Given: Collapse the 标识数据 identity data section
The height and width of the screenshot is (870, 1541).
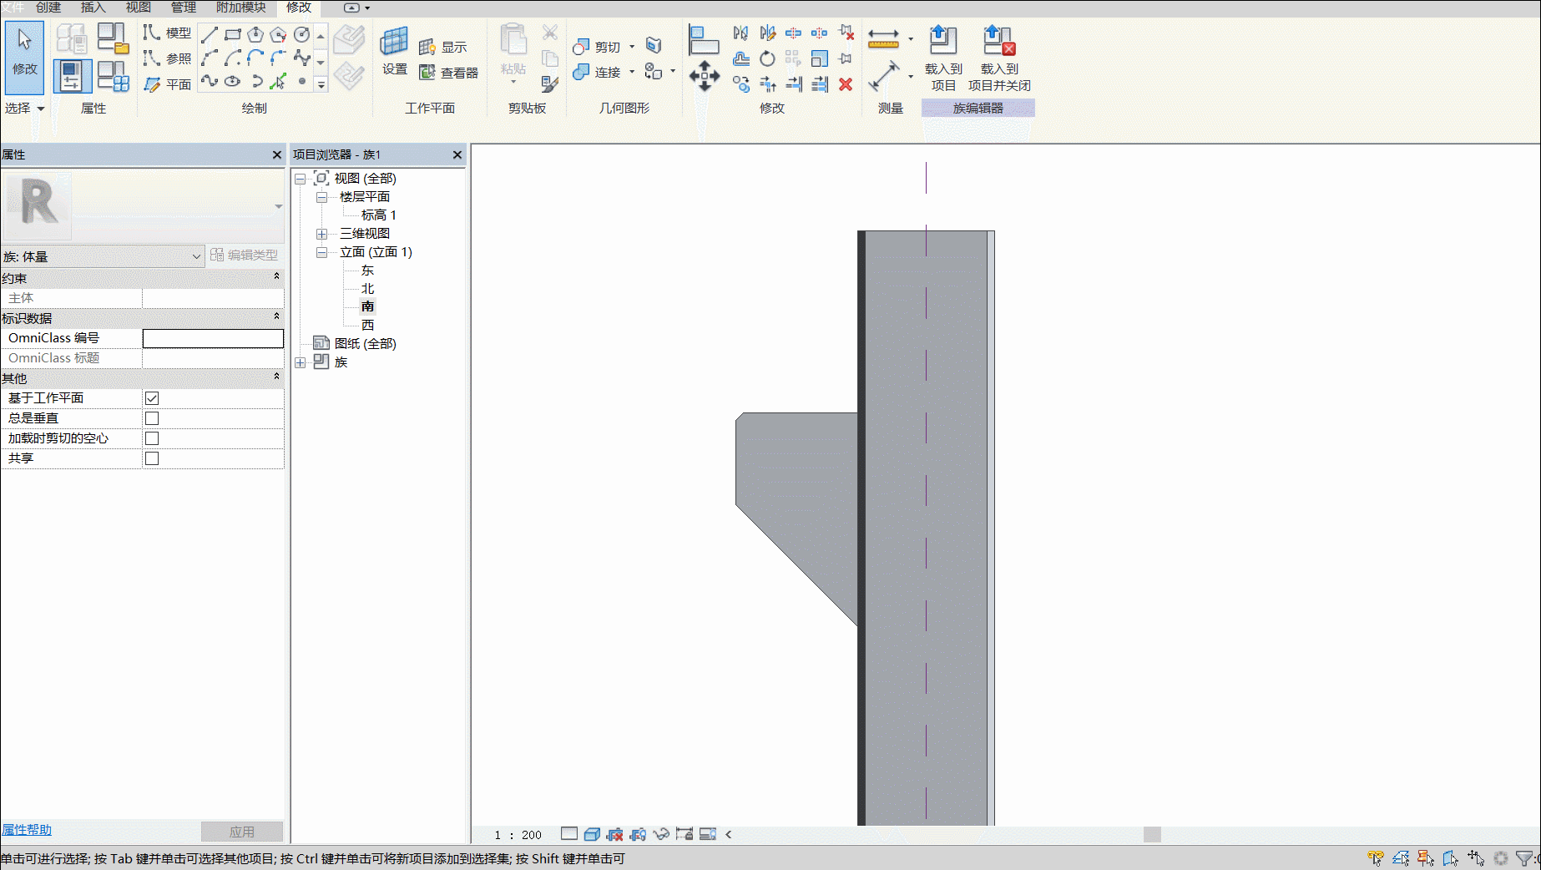Looking at the screenshot, I should (276, 317).
